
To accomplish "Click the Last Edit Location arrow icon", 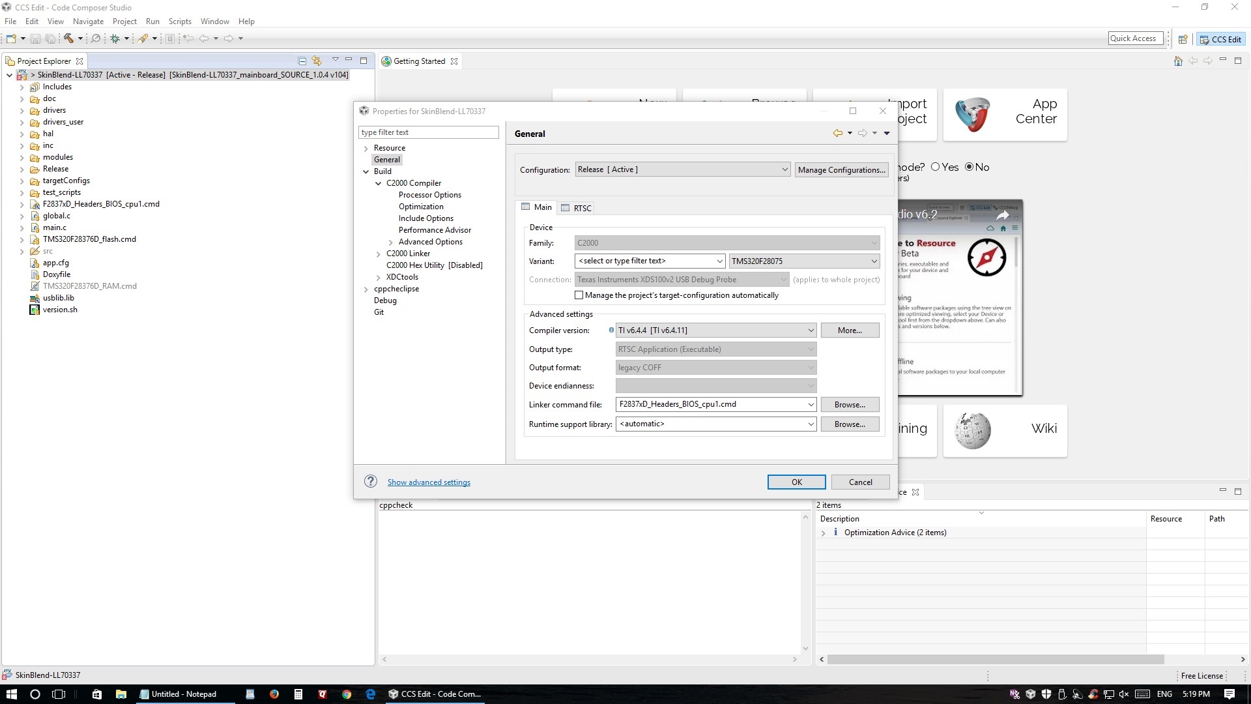I will pos(188,39).
